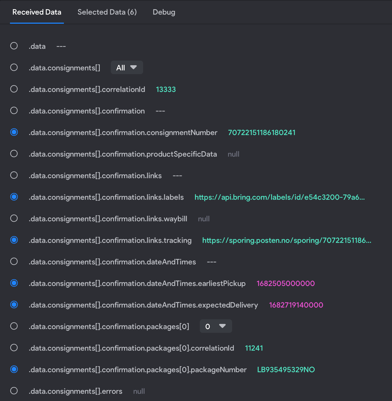Click the null value beside consignments errors
Image resolution: width=392 pixels, height=401 pixels.
(139, 391)
